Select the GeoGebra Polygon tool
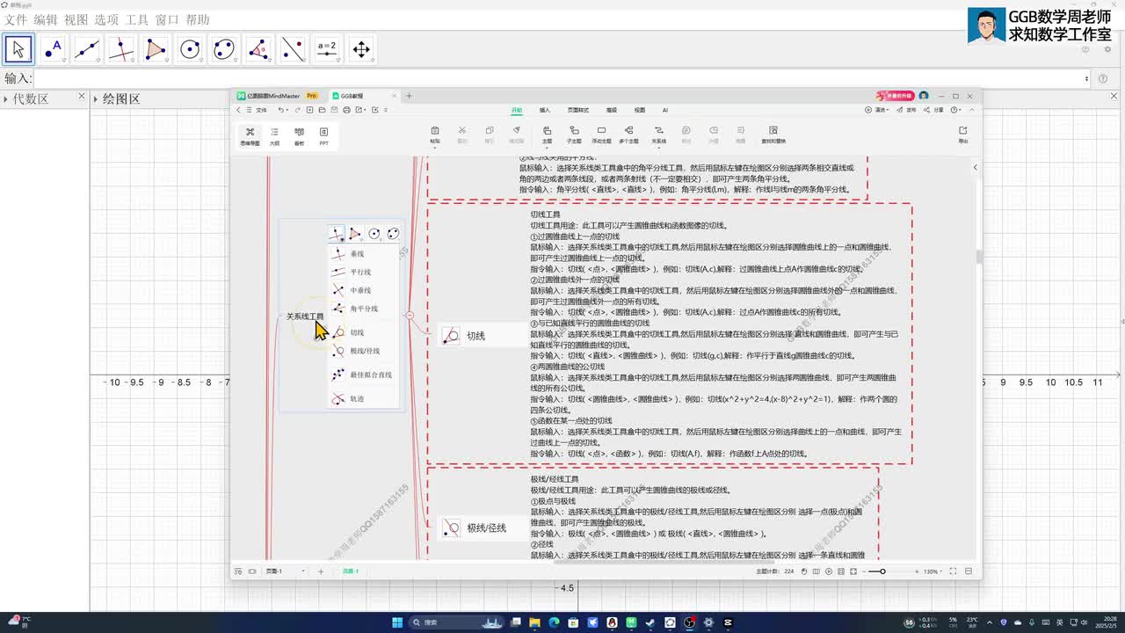Screen dimensions: 1125x633 click(x=156, y=49)
